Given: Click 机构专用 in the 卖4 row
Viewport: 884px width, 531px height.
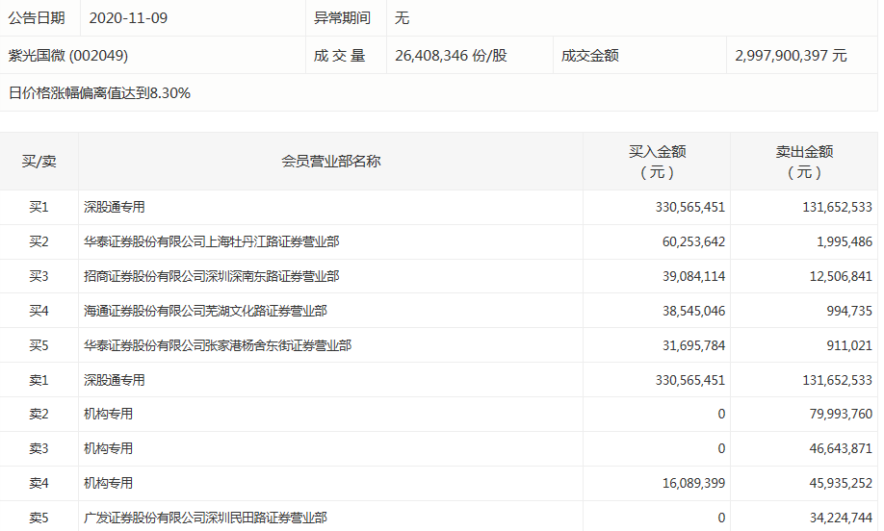Looking at the screenshot, I should tap(108, 484).
